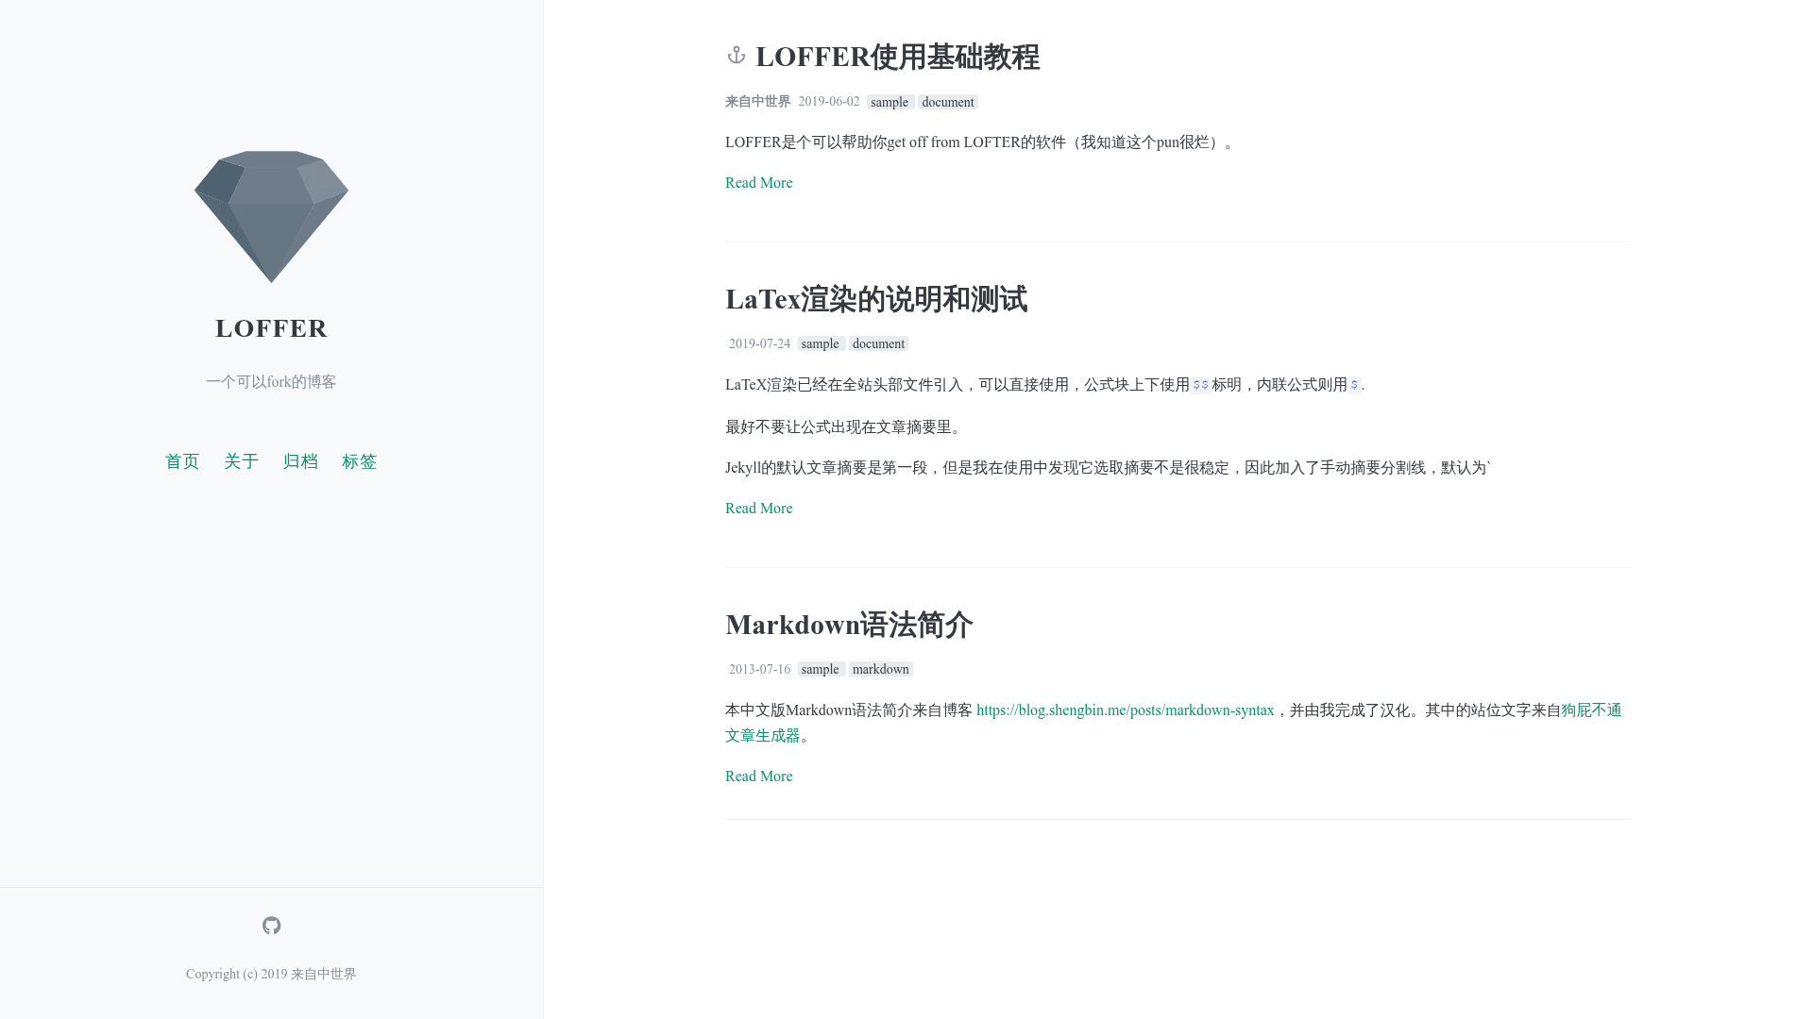Open post title Markdown语法简介
The image size is (1813, 1019).
(x=849, y=625)
